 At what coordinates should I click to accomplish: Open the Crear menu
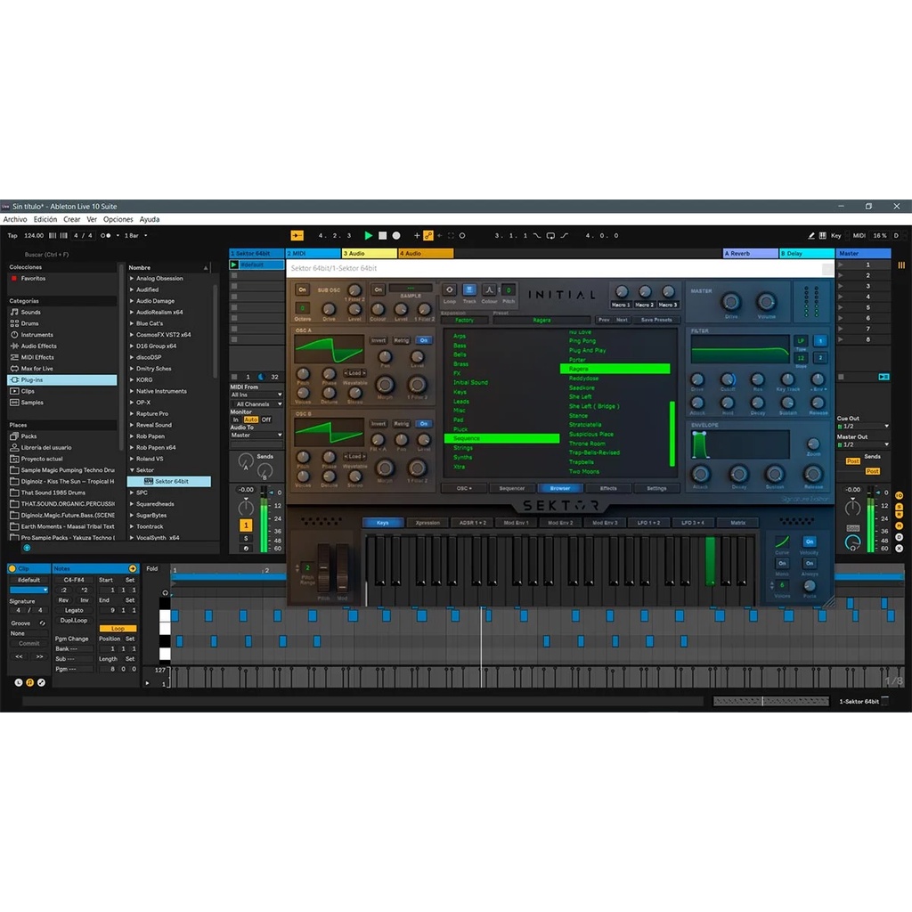[72, 220]
